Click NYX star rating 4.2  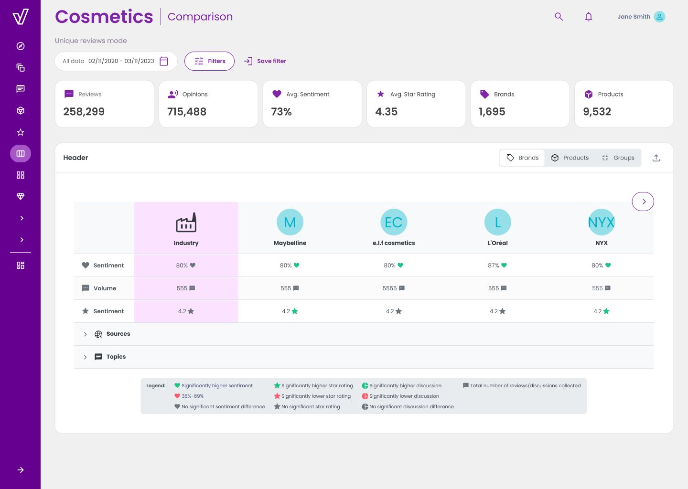(602, 311)
